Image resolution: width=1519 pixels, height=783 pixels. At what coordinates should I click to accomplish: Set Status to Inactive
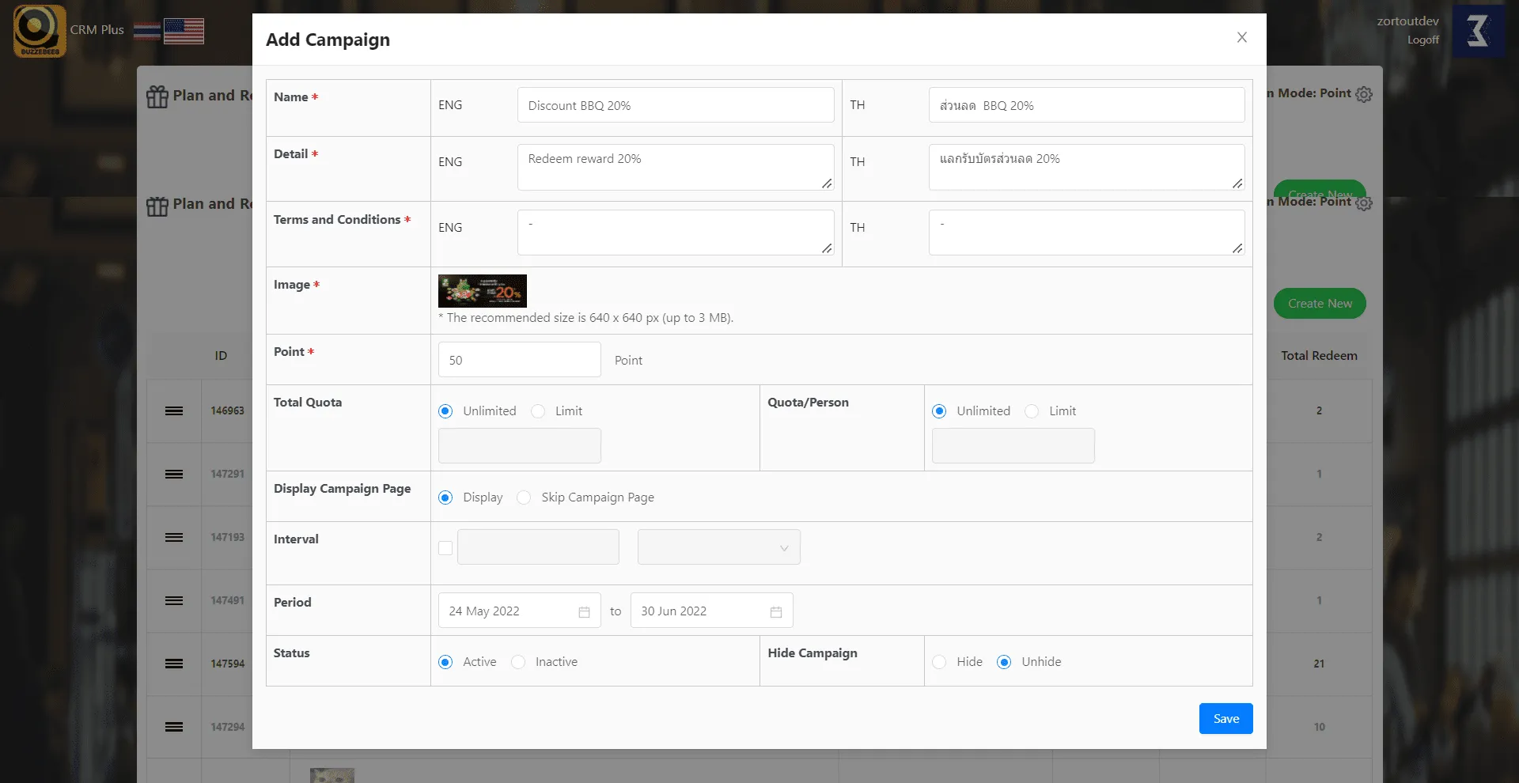pos(518,662)
